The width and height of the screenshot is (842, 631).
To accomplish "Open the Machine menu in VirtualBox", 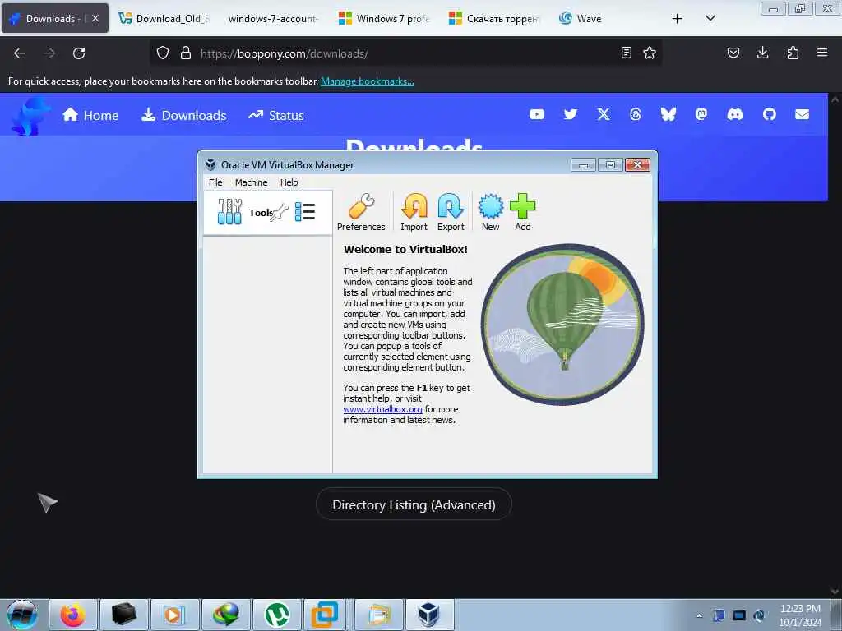I will tap(251, 182).
